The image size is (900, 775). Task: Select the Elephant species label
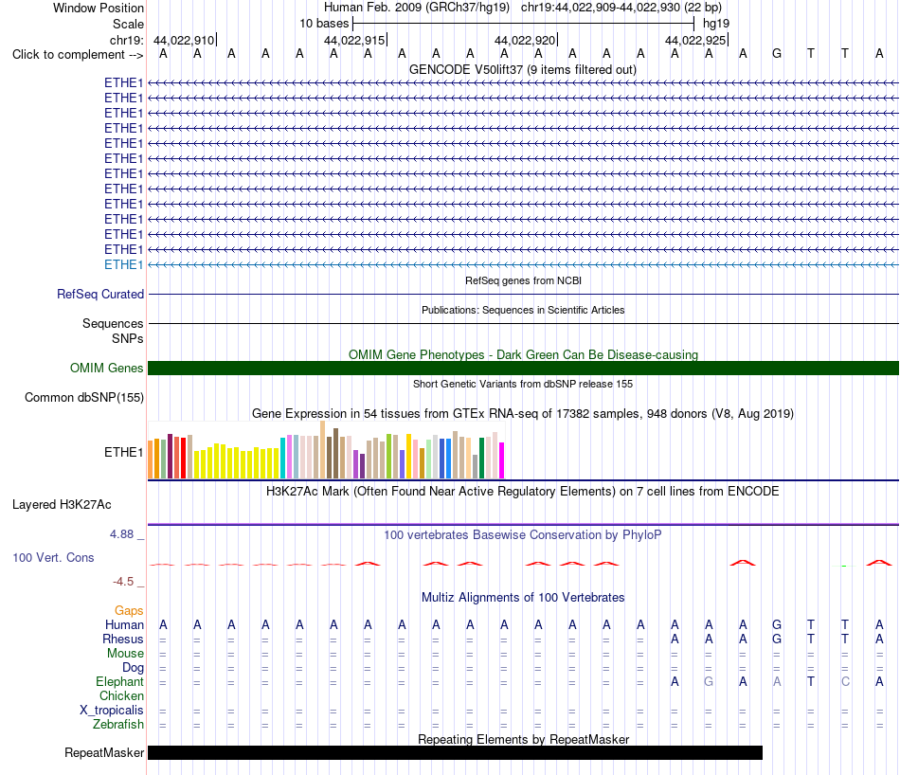pyautogui.click(x=119, y=681)
